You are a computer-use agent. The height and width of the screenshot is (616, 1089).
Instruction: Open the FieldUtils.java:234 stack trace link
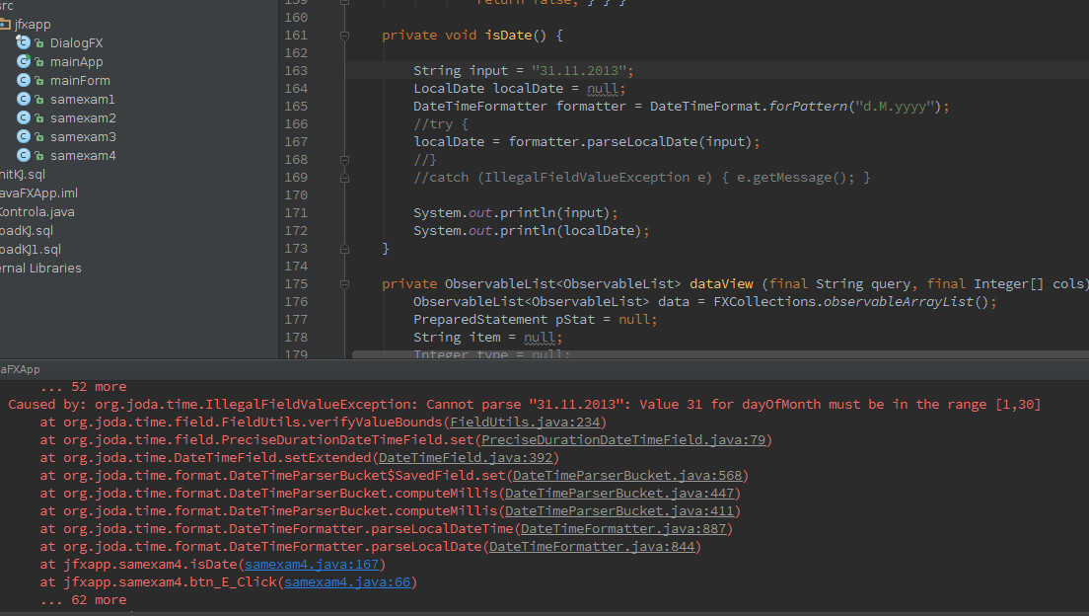click(x=525, y=423)
